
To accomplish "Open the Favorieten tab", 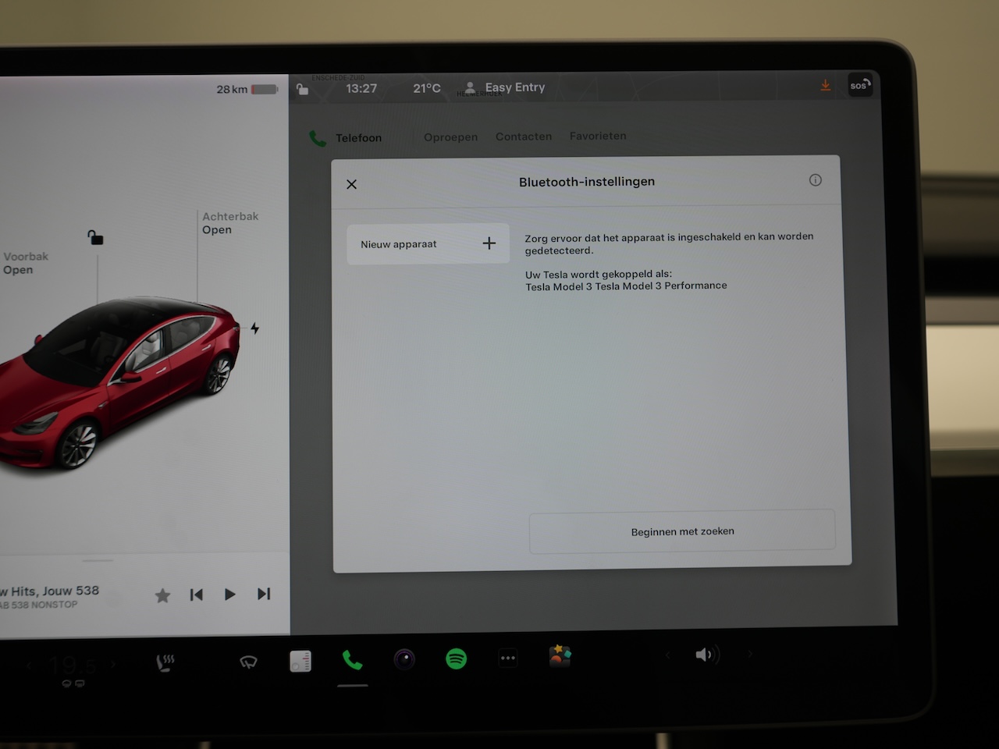I will coord(598,136).
